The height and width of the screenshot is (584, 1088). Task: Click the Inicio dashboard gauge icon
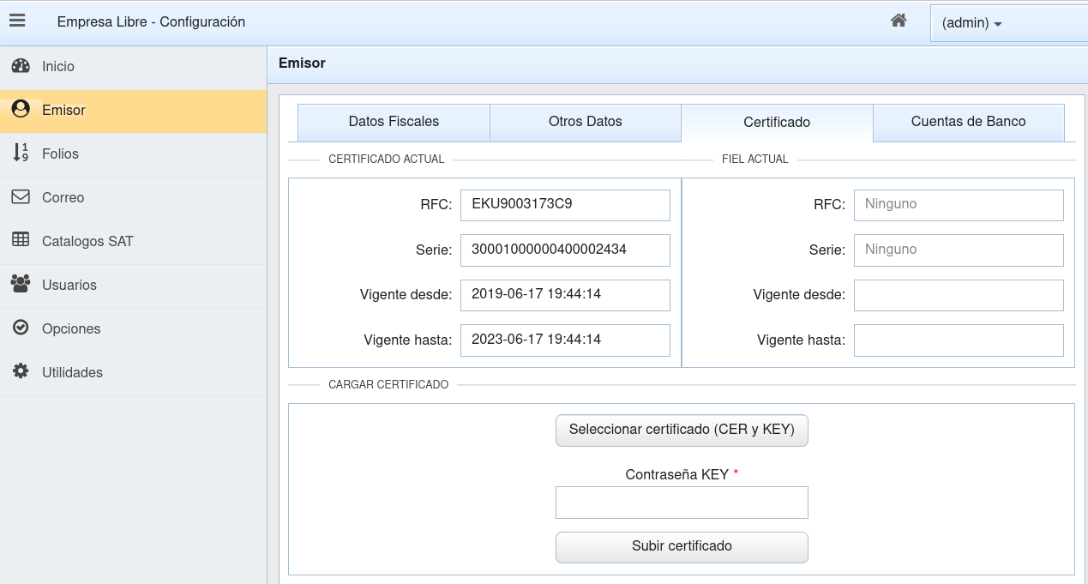(x=21, y=66)
